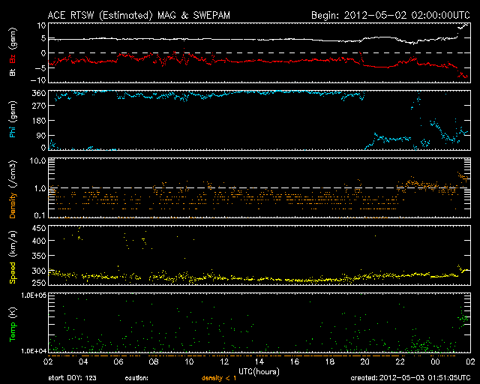
Task: Select the "400" tick on the Speed axis
Action: [39, 241]
